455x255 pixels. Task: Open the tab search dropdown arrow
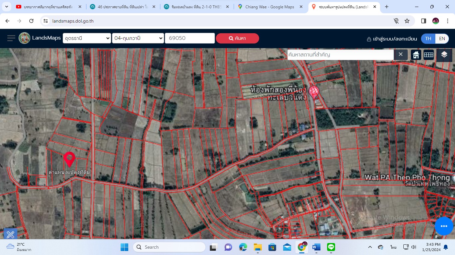pyautogui.click(x=6, y=7)
